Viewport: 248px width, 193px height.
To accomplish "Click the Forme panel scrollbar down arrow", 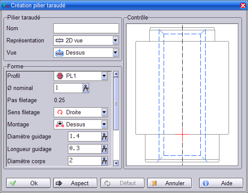I will pyautogui.click(x=116, y=163).
